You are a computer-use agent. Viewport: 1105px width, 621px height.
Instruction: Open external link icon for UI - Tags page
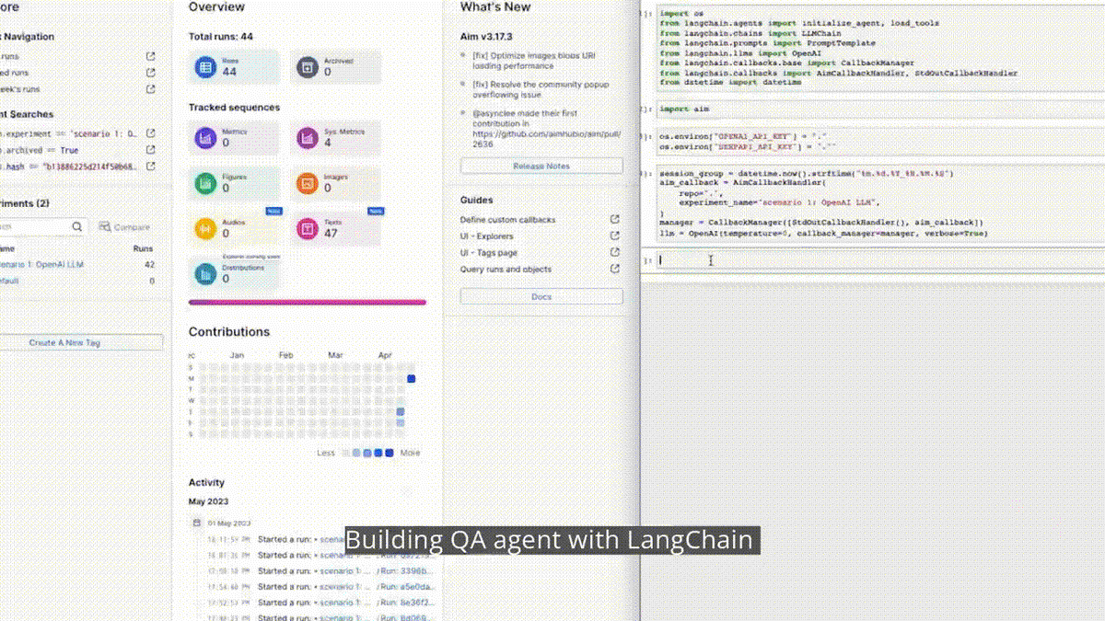click(615, 253)
